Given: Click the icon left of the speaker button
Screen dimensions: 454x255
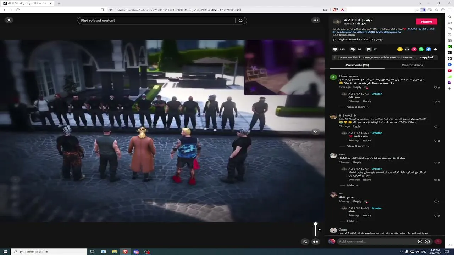Looking at the screenshot, I should [x=305, y=242].
